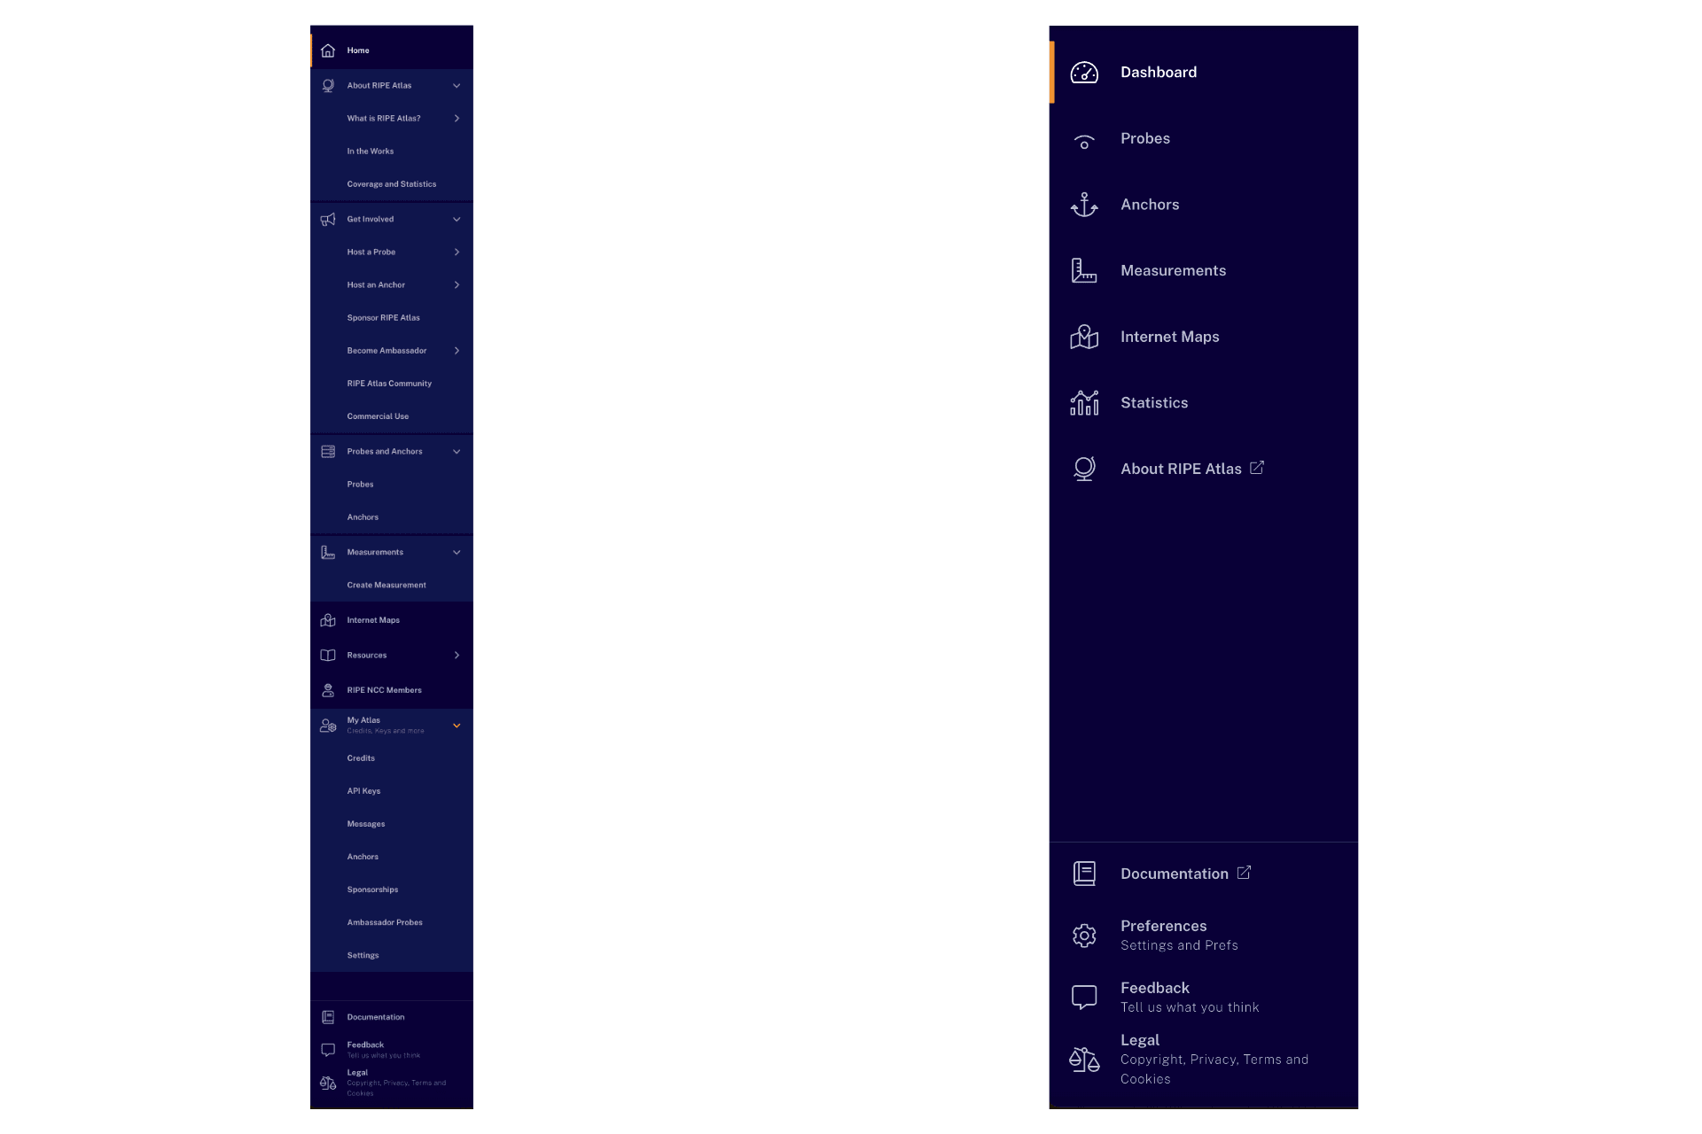Screen dimensions: 1702x1134
Task: Toggle the Probes and Anchors submenu
Action: pyautogui.click(x=456, y=451)
